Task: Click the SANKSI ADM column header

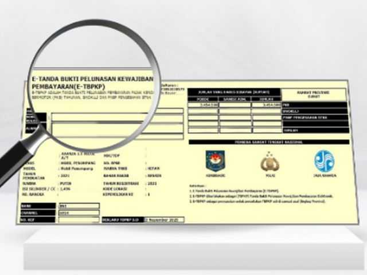Action: [235, 100]
